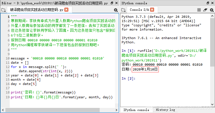
Task: Click the console scroll down arrow
Action: 212,105
